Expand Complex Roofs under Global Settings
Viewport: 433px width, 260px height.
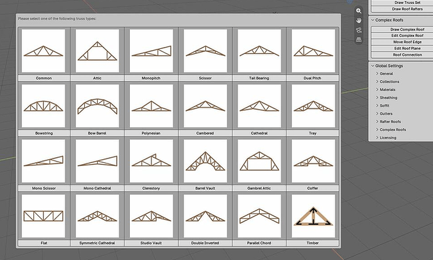point(377,130)
